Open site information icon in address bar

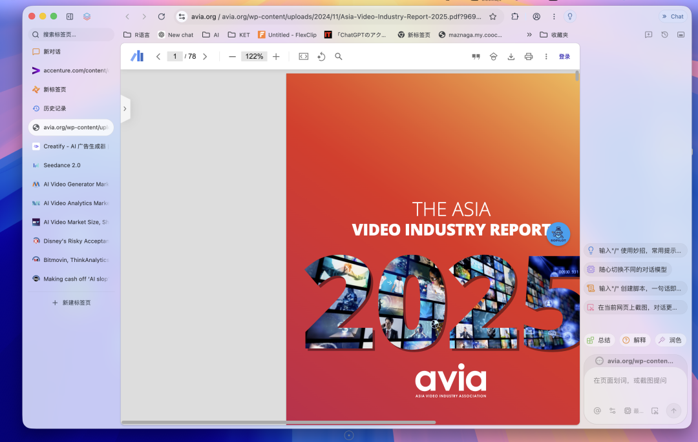[182, 16]
